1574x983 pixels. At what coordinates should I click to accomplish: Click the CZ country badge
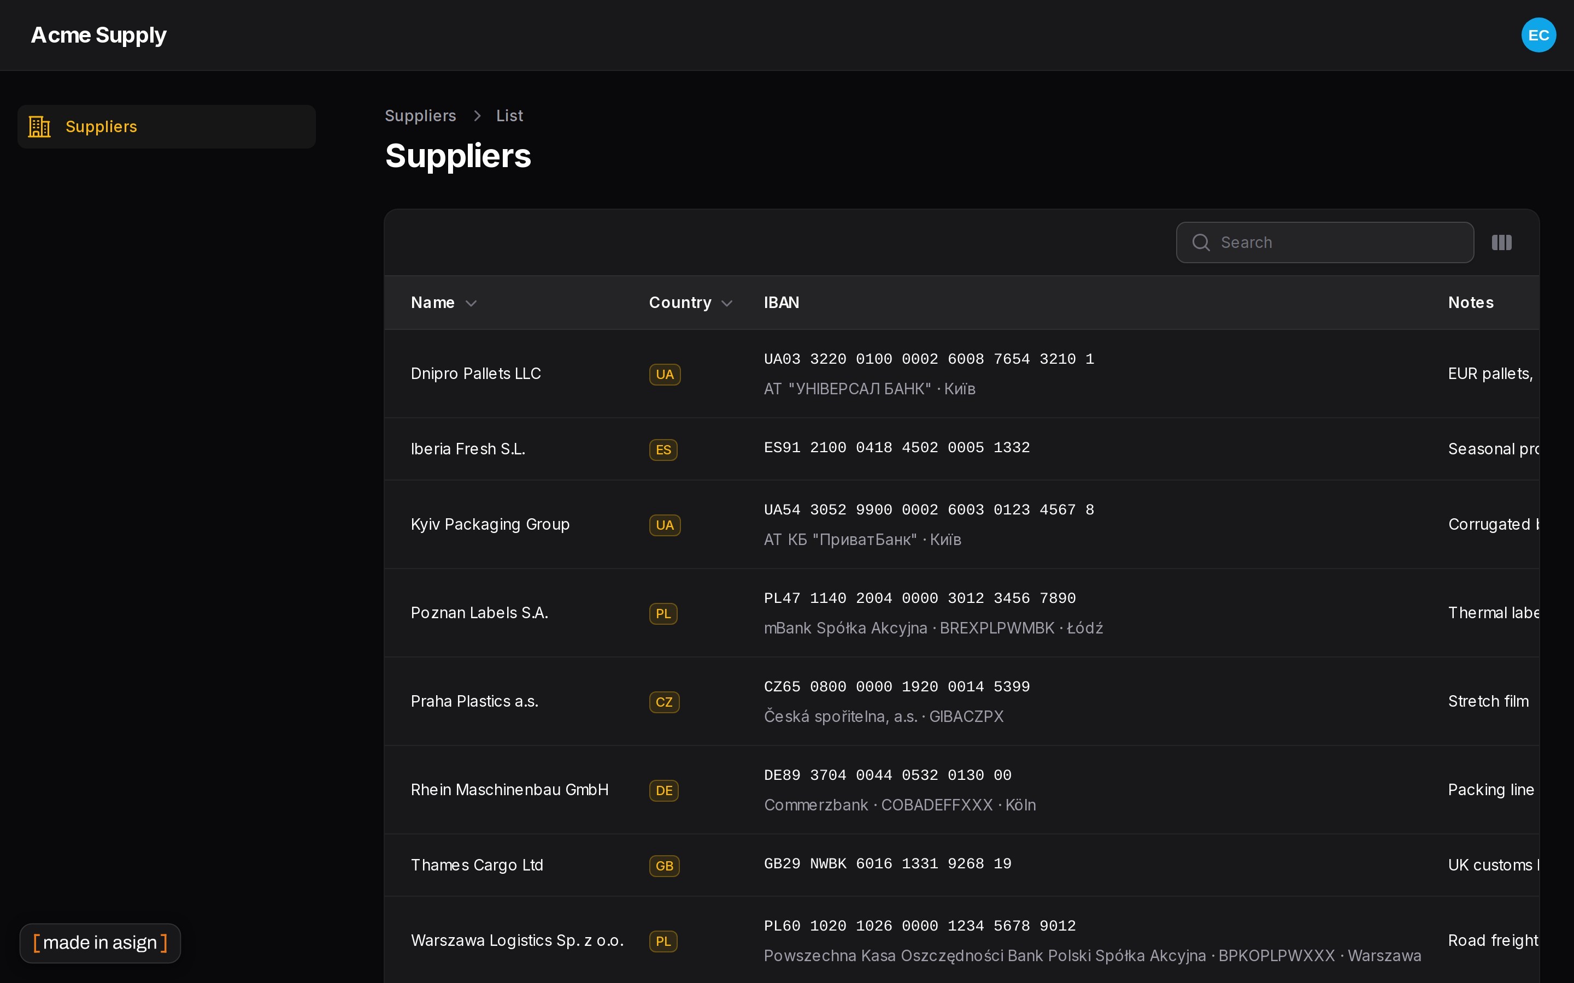coord(664,702)
